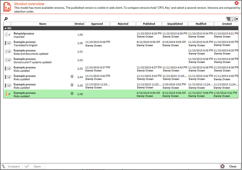Sort by the Published column header
The height and width of the screenshot is (170, 242).
coord(149,24)
